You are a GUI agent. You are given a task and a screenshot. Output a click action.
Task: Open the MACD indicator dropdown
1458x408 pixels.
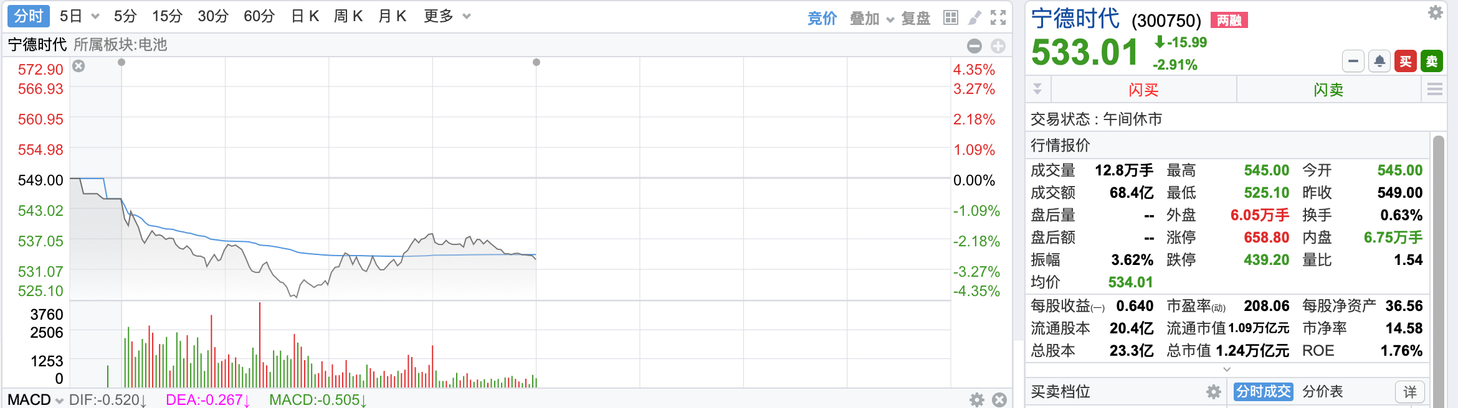pyautogui.click(x=59, y=401)
